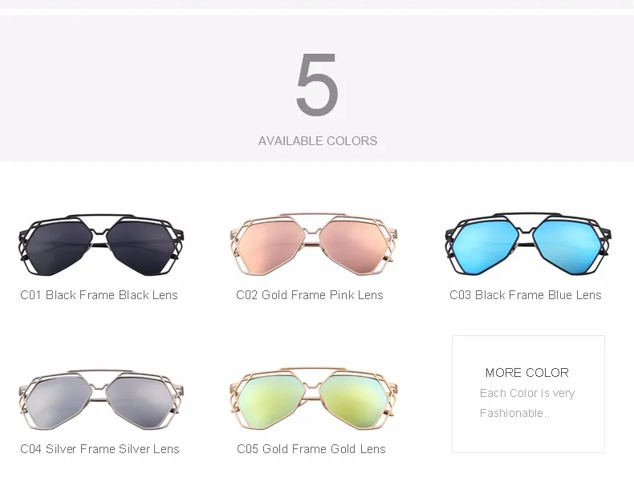Select the silver frame silver lens sunglasses
This screenshot has height=478, width=634.
click(101, 399)
